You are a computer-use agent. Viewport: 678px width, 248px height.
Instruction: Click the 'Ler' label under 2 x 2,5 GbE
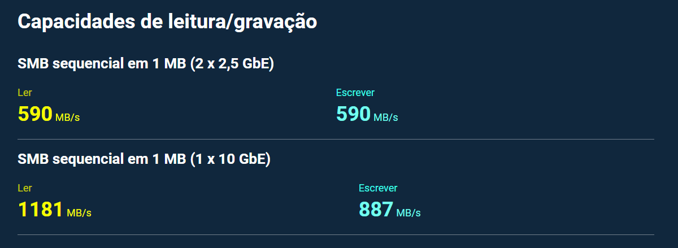[24, 93]
